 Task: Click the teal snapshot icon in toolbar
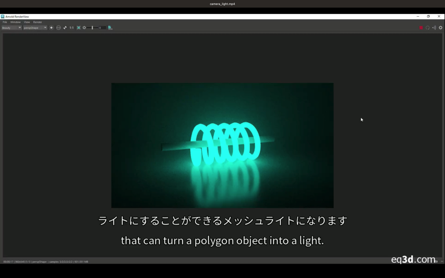tap(110, 28)
